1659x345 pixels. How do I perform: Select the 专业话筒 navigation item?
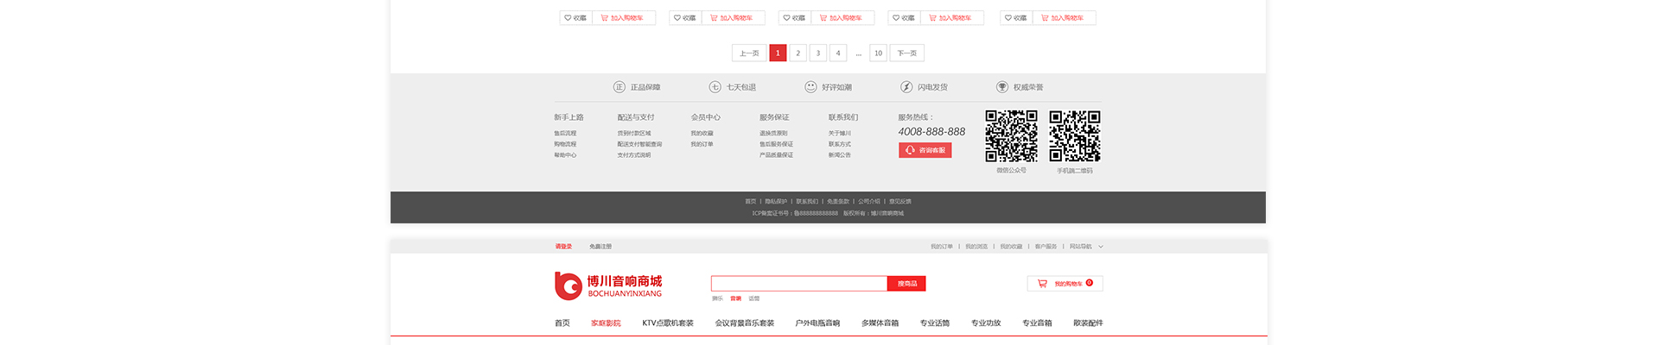click(935, 323)
